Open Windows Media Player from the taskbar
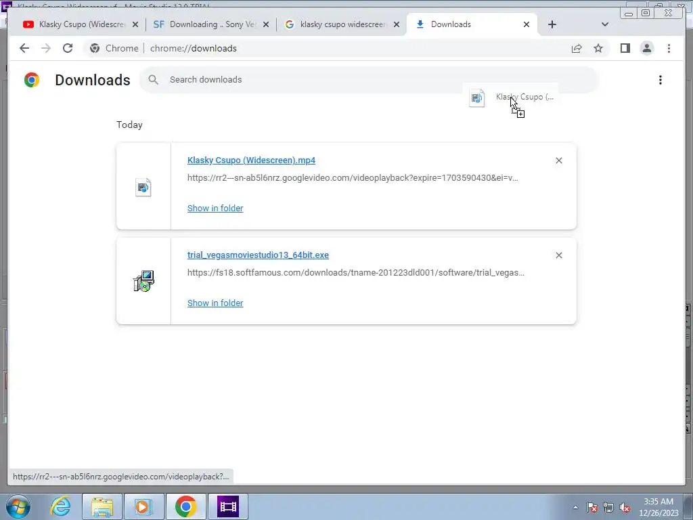Viewport: 693px width, 520px height. 143,506
